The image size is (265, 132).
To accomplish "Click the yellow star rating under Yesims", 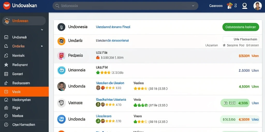I will tap(141, 89).
